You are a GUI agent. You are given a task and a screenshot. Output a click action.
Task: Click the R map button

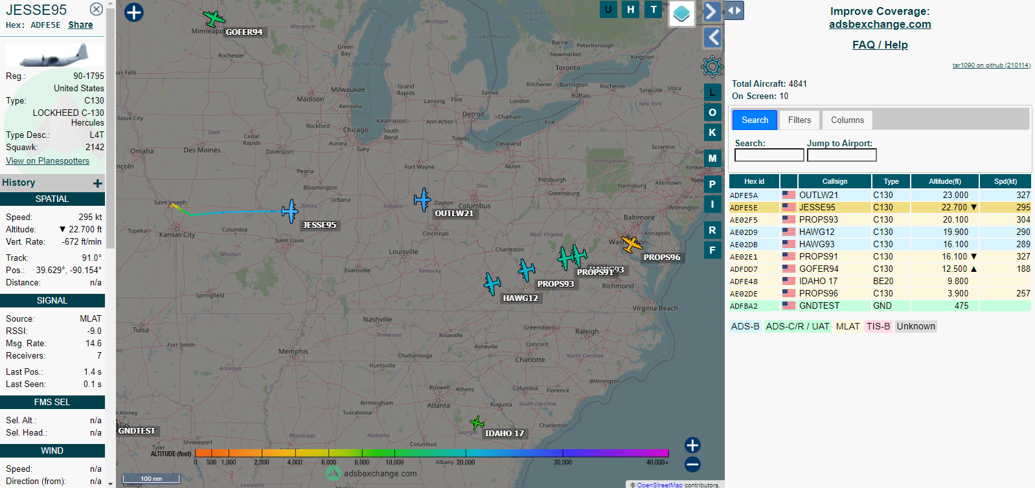[712, 230]
